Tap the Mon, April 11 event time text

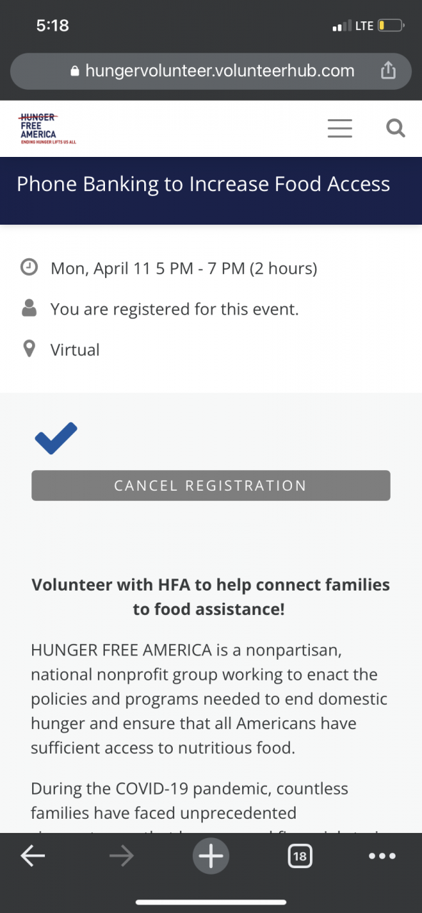click(184, 269)
